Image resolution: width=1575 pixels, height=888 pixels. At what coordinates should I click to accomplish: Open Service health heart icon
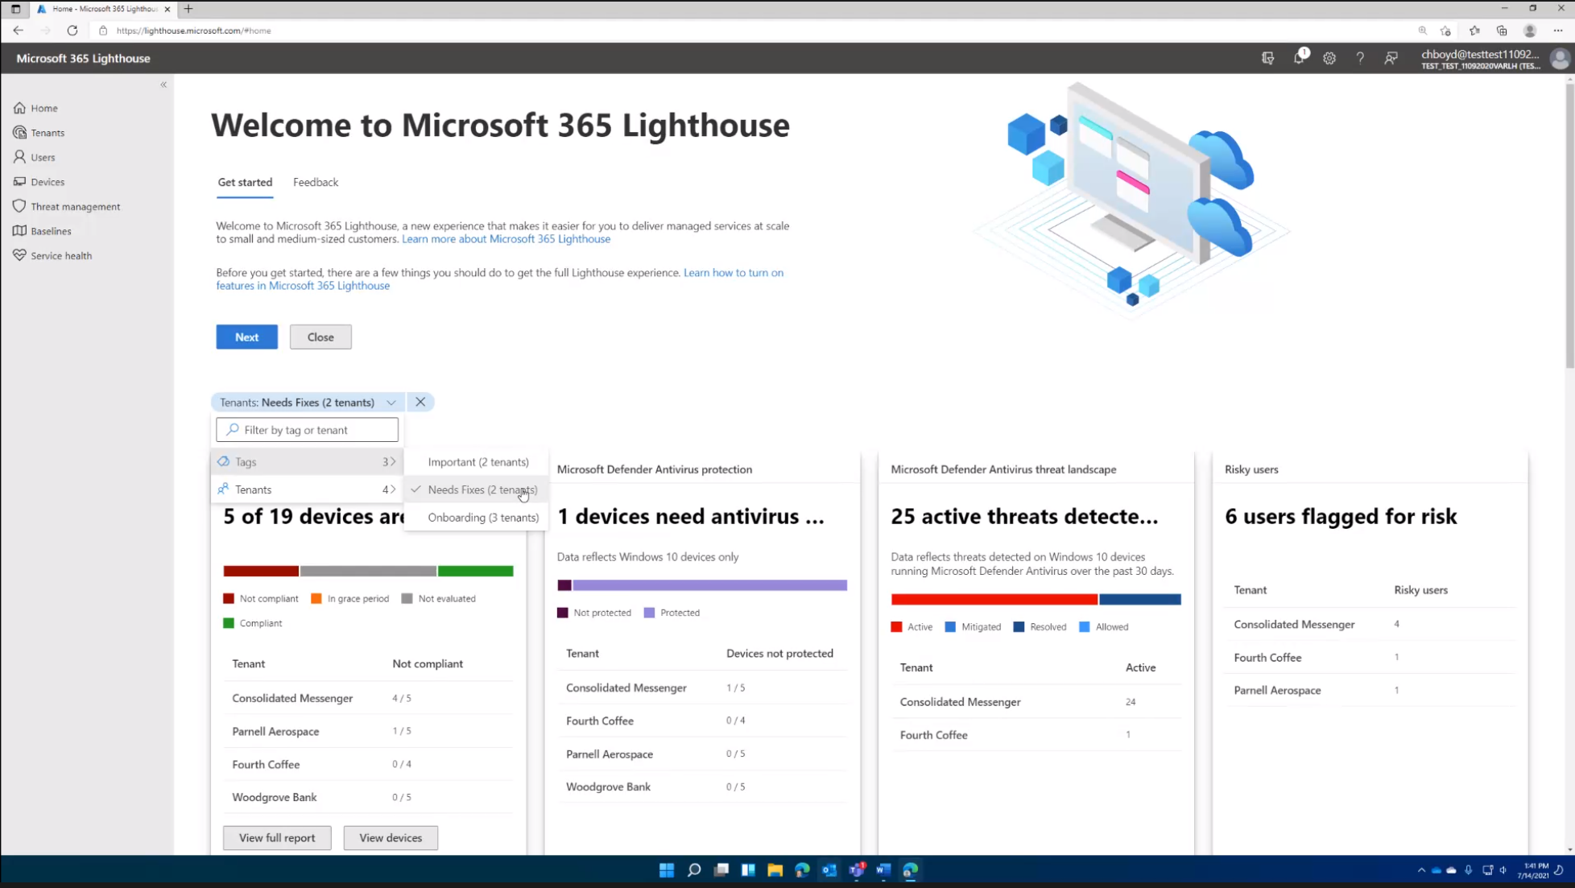pyautogui.click(x=19, y=255)
